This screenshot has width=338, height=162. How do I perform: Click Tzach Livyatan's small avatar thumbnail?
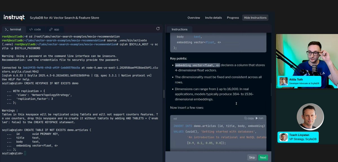pos(284,137)
